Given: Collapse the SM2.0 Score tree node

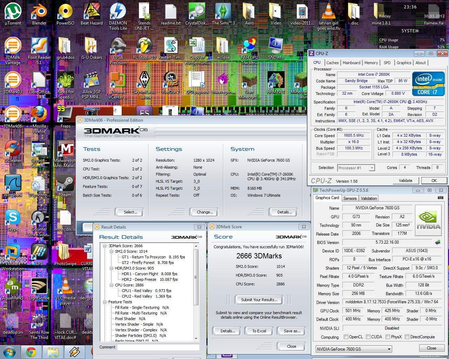Looking at the screenshot, I should [x=112, y=251].
